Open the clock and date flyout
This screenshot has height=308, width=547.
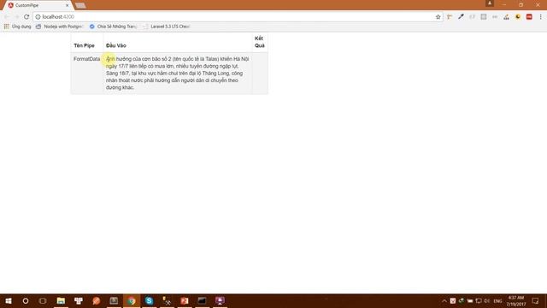[x=516, y=301]
